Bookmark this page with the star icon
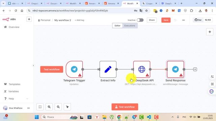 click(x=146, y=10)
